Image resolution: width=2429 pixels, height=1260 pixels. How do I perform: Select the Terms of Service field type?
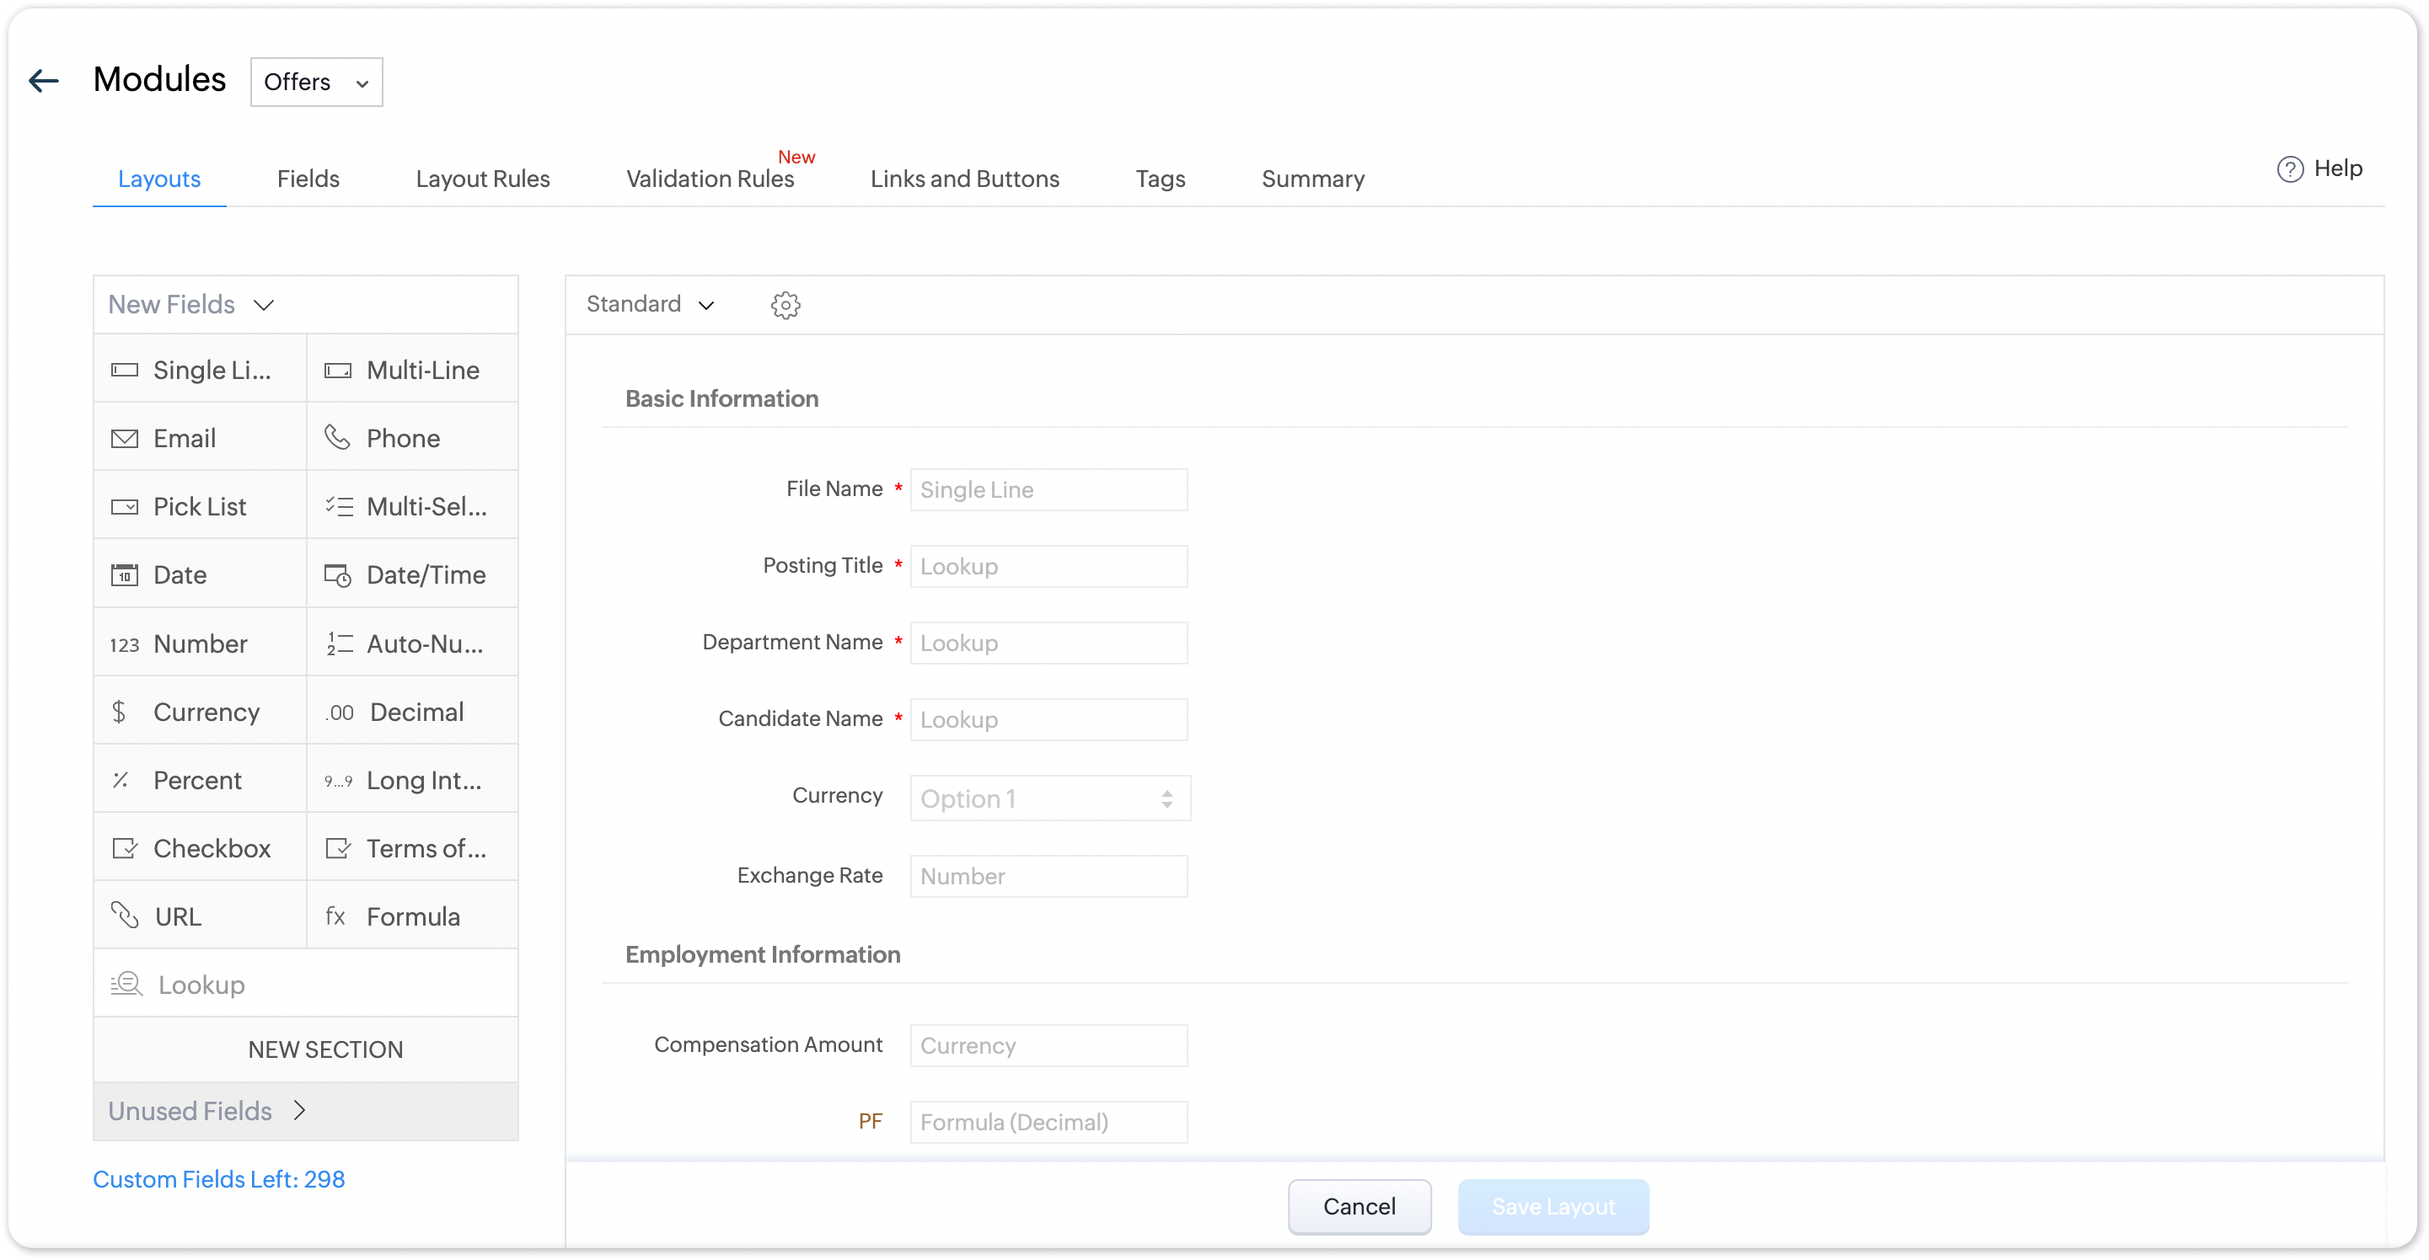[412, 848]
